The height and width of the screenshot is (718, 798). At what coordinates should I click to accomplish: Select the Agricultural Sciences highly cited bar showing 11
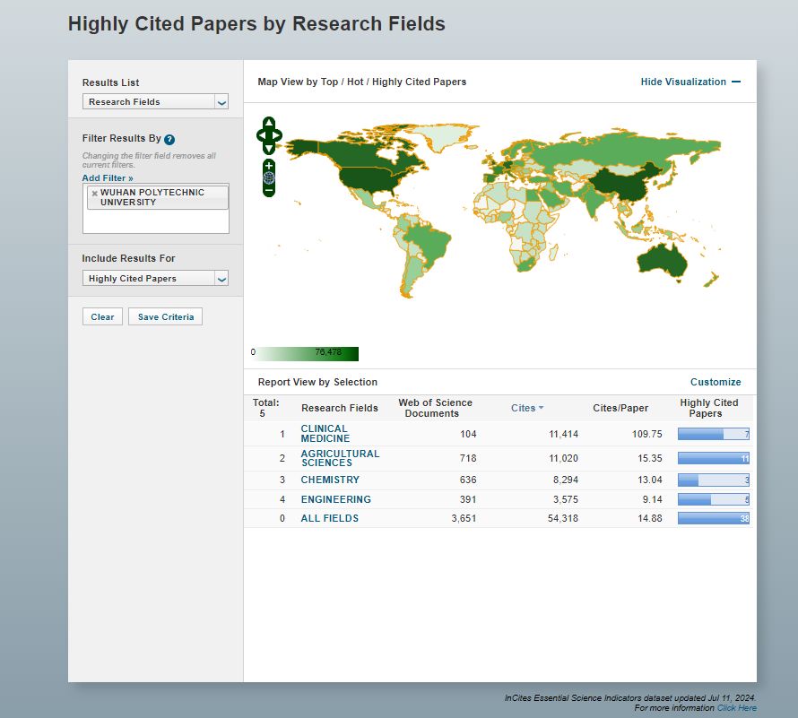tap(714, 458)
